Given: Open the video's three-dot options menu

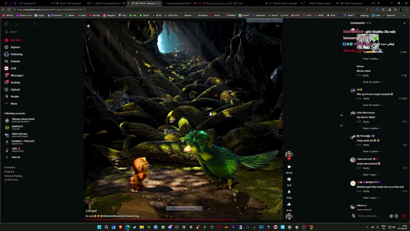Looking at the screenshot, I should 277,26.
